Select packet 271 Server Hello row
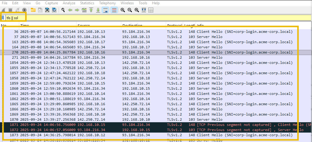The height and width of the screenshot is (142, 312). coord(156,57)
